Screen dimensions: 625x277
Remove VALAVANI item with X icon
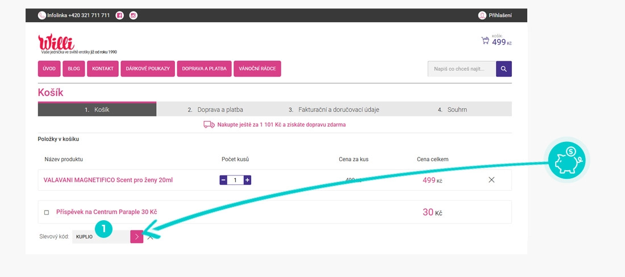tap(491, 180)
